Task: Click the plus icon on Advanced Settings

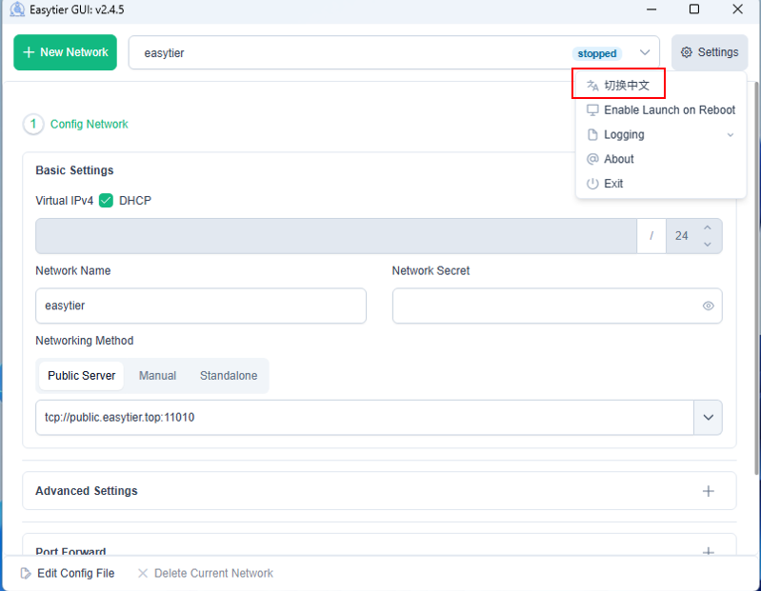Action: (708, 491)
